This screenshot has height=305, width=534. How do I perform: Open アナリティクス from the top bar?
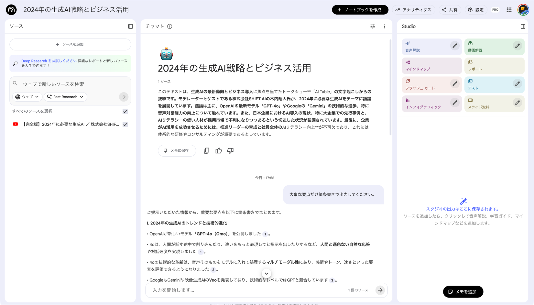414,10
